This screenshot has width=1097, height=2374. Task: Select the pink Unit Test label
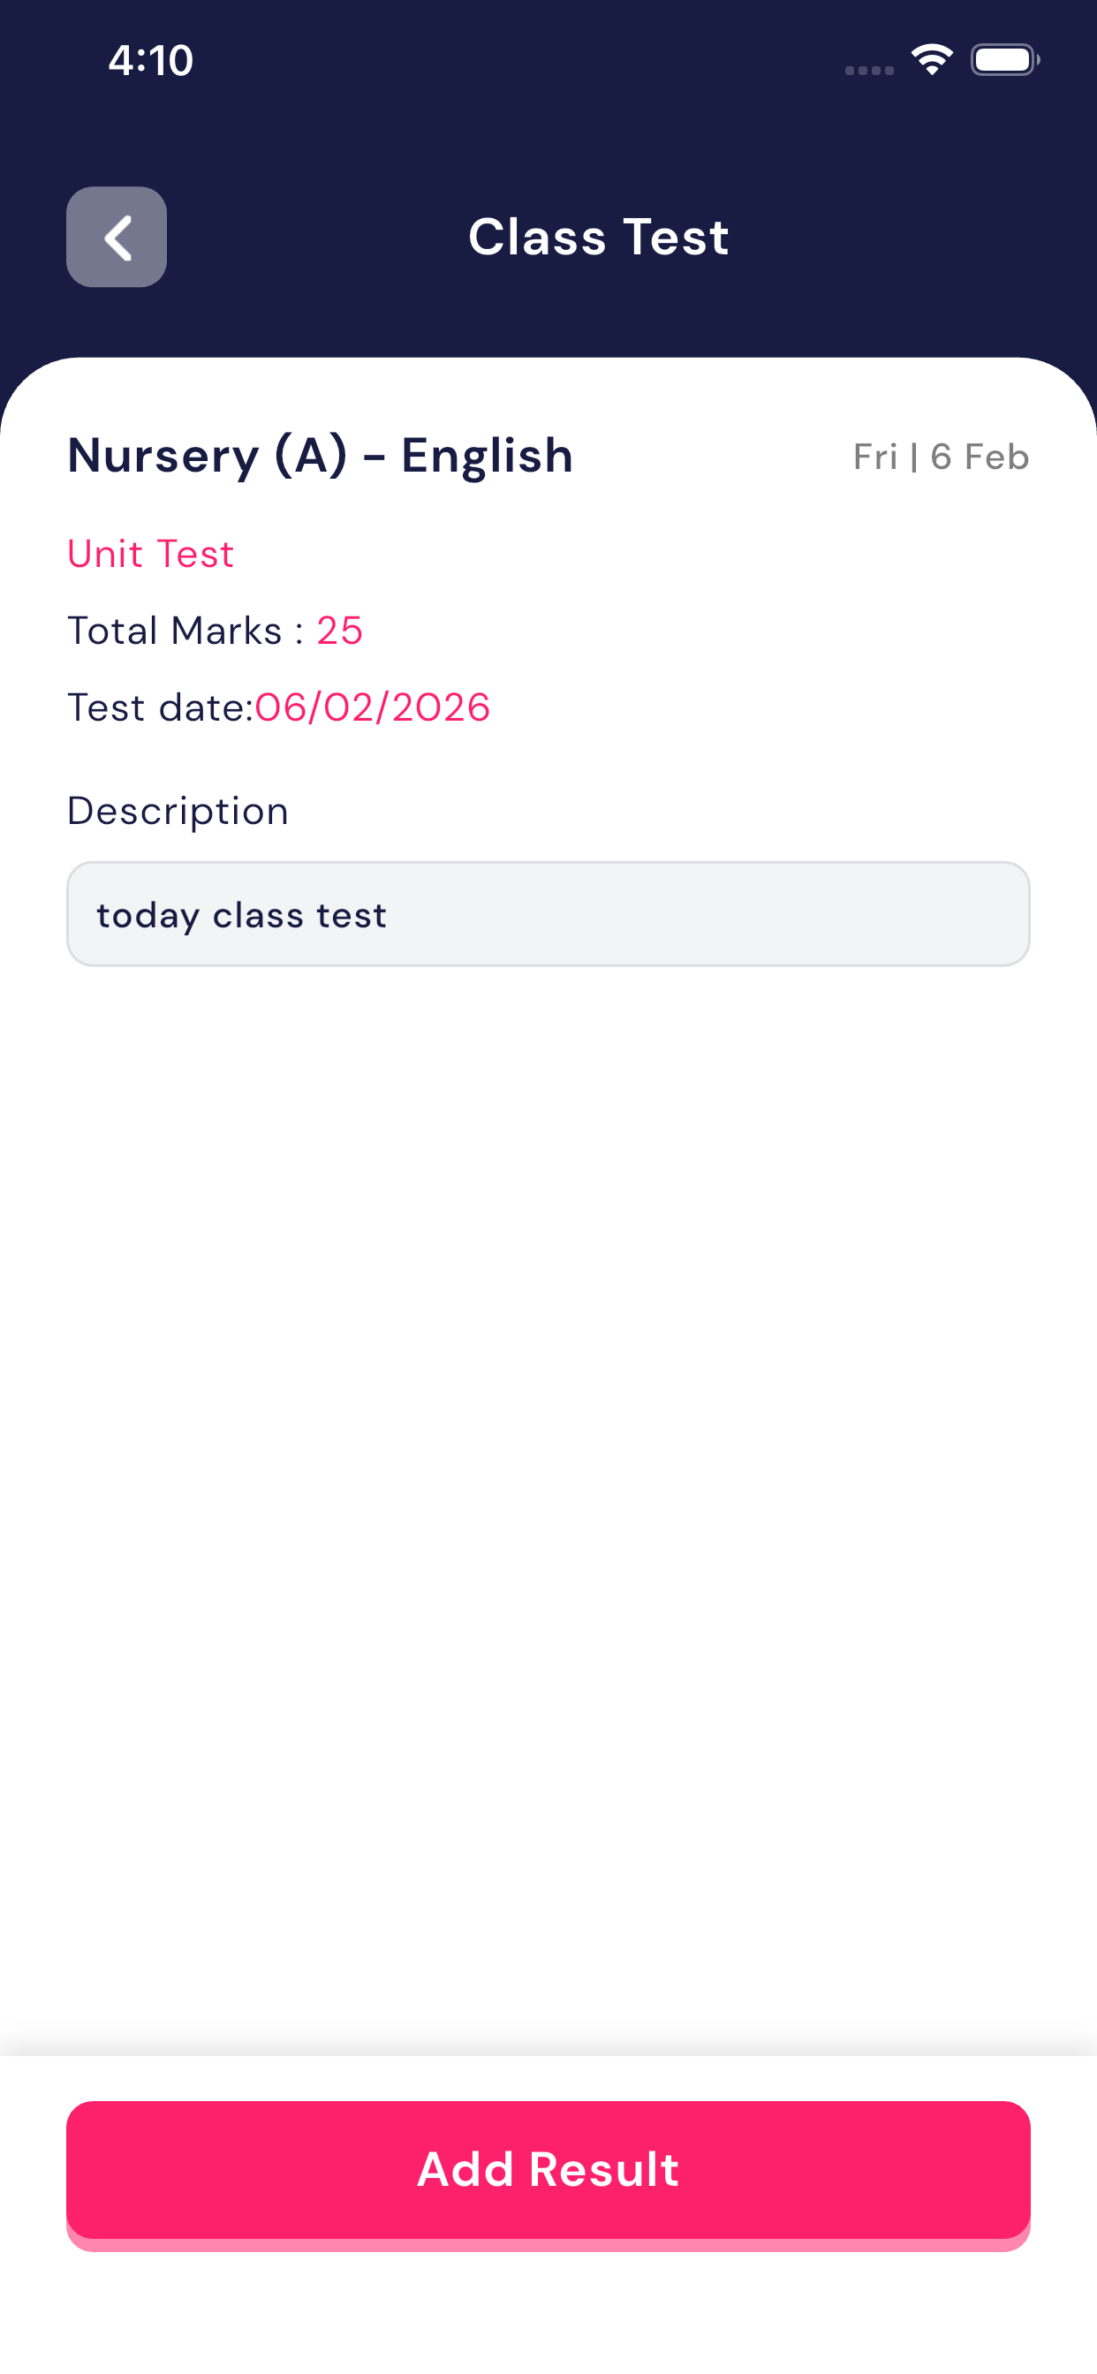150,554
